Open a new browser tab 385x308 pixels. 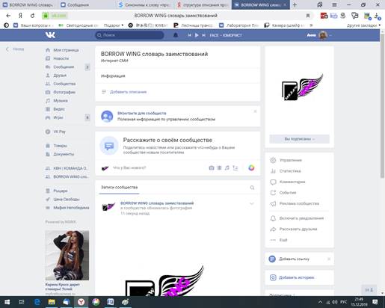click(295, 4)
